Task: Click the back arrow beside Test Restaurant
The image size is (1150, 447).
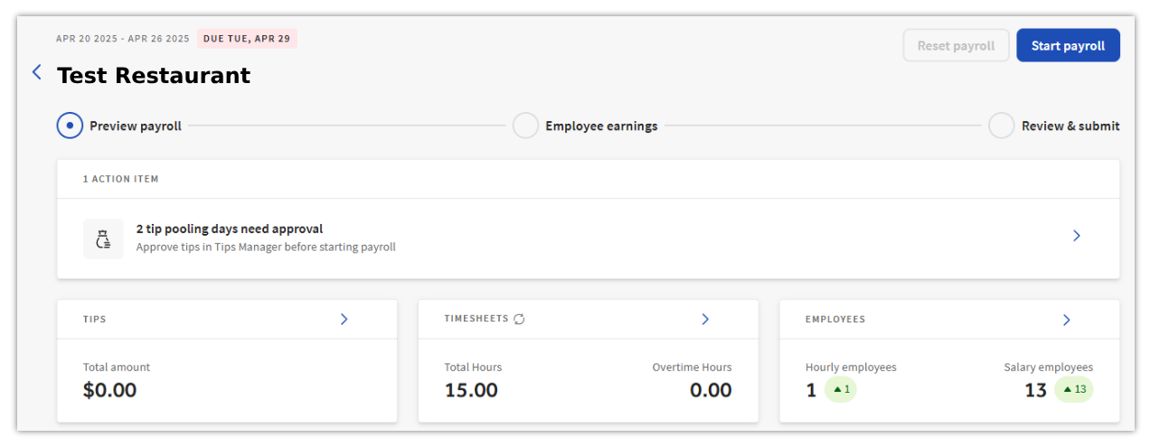Action: [x=37, y=72]
